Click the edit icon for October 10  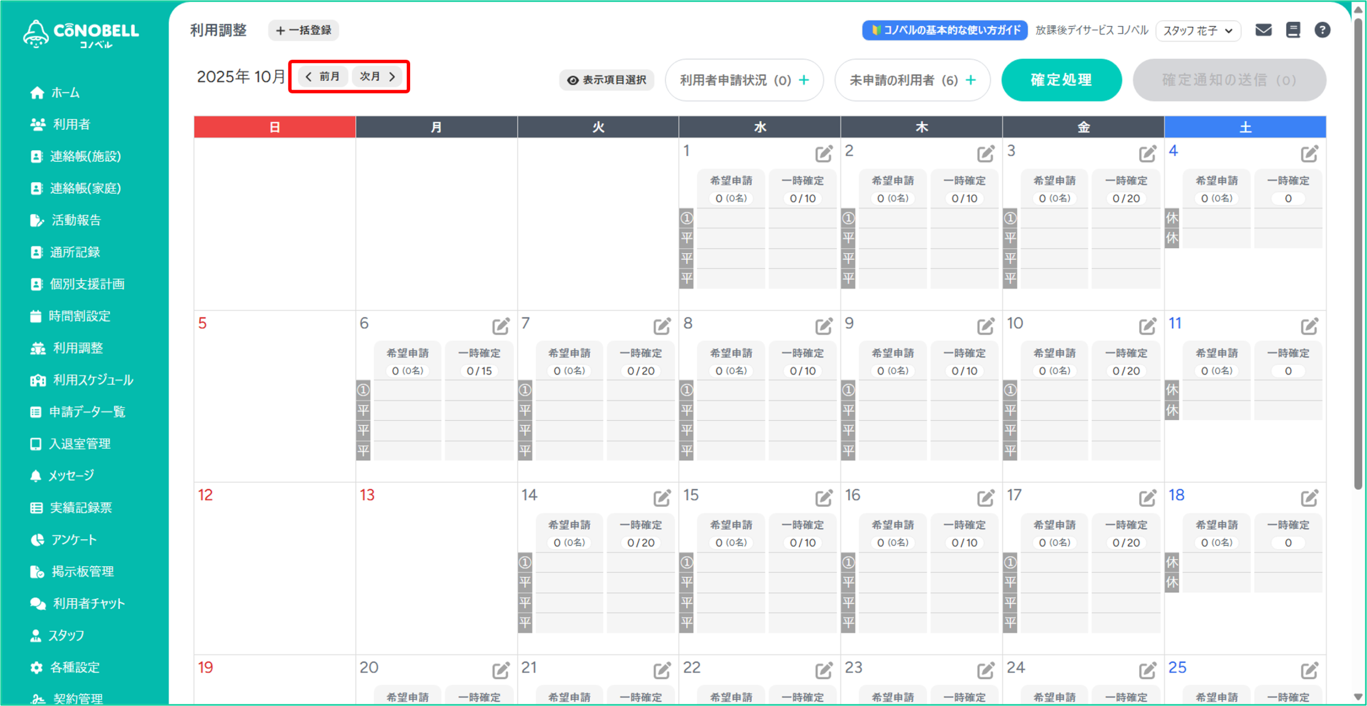click(1147, 326)
